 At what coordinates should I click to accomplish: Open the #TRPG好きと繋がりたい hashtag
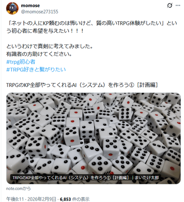[x=36, y=70]
